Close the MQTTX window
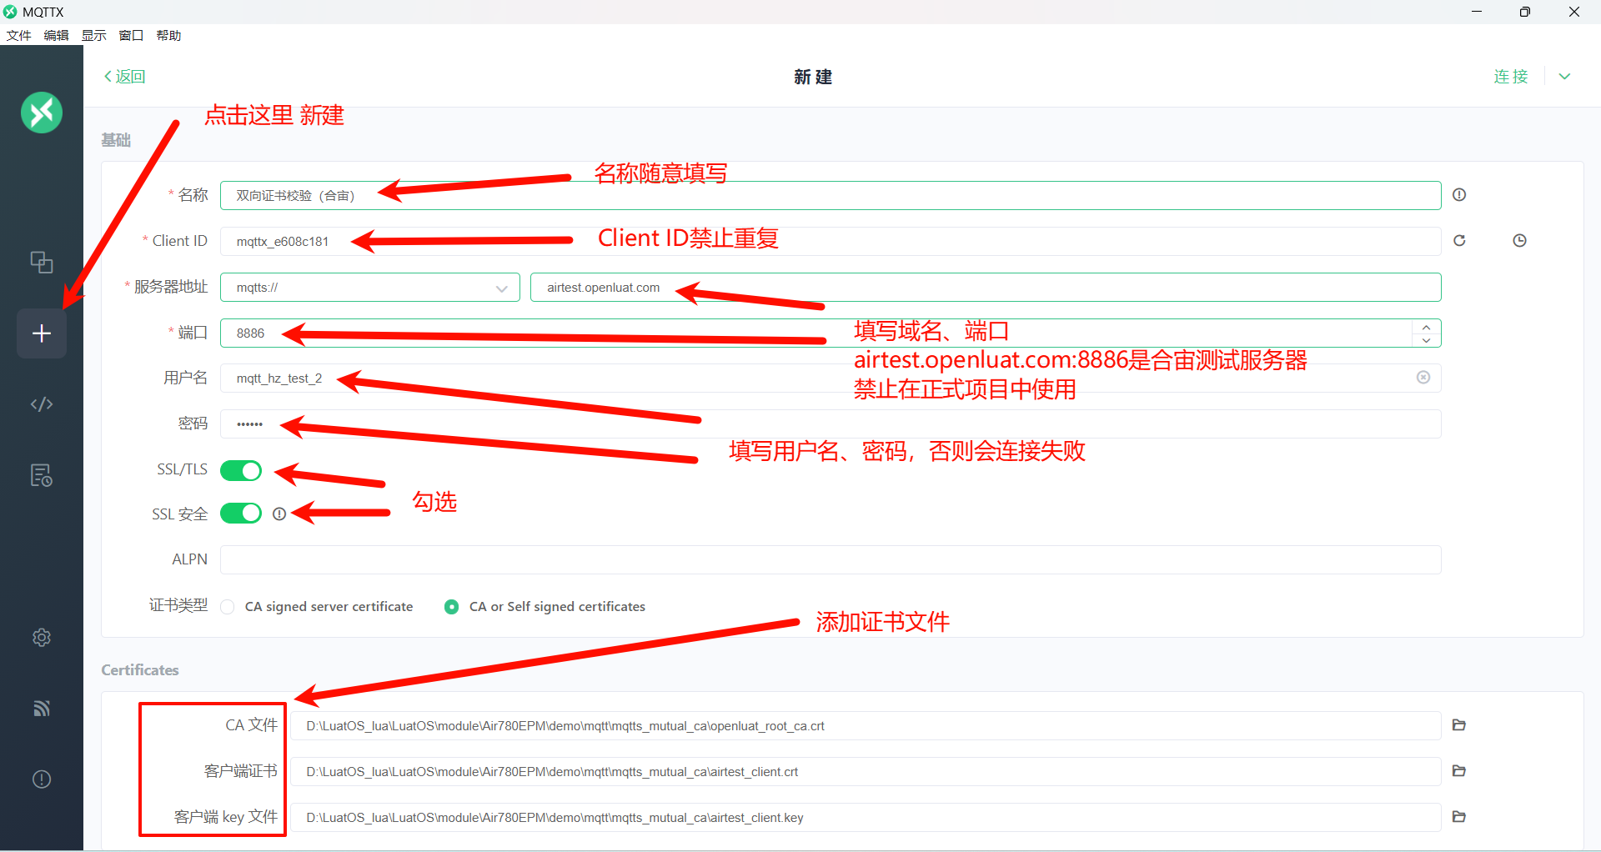This screenshot has width=1601, height=852. (1574, 12)
